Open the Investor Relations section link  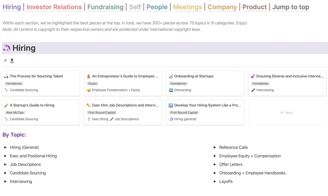point(54,7)
